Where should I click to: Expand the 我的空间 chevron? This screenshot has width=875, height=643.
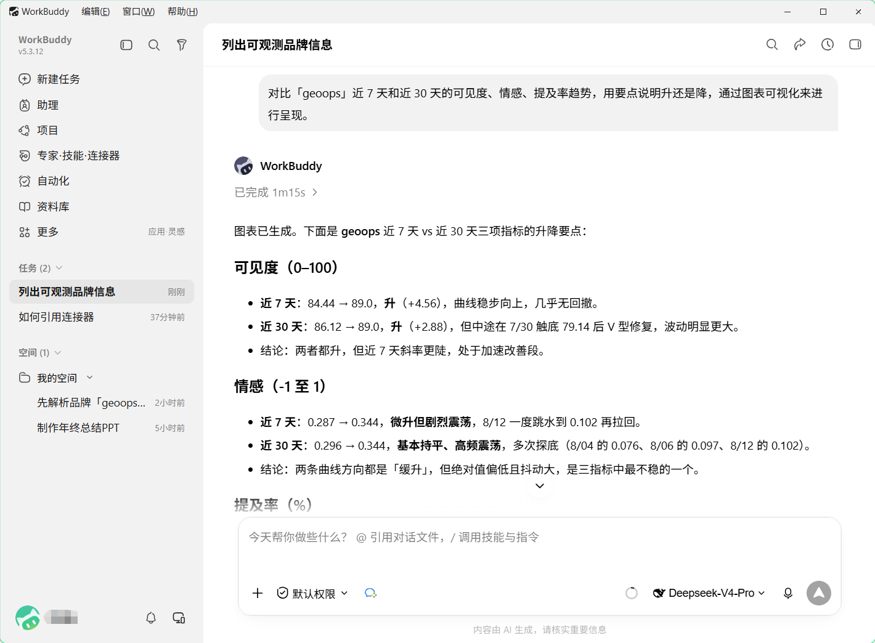tap(90, 378)
